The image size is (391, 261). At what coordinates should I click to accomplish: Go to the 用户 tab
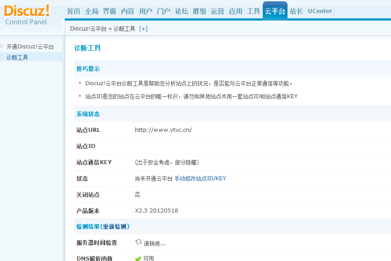pos(145,11)
